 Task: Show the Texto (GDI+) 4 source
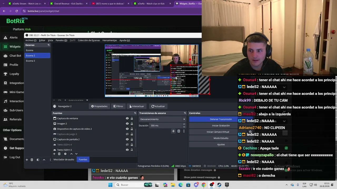pos(127,145)
